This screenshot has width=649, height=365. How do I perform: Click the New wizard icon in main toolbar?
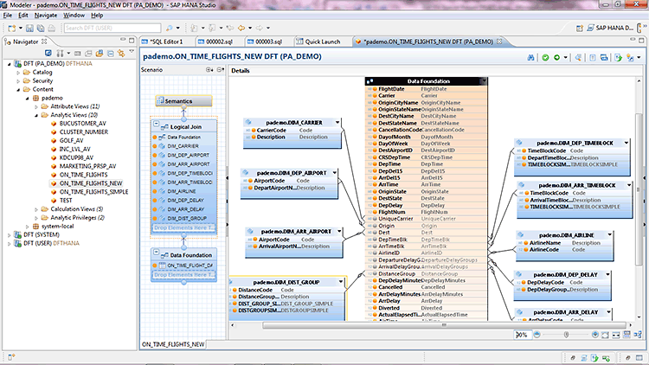(x=11, y=29)
